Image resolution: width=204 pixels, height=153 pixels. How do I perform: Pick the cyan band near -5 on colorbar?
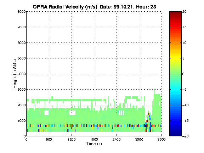coord(175,90)
